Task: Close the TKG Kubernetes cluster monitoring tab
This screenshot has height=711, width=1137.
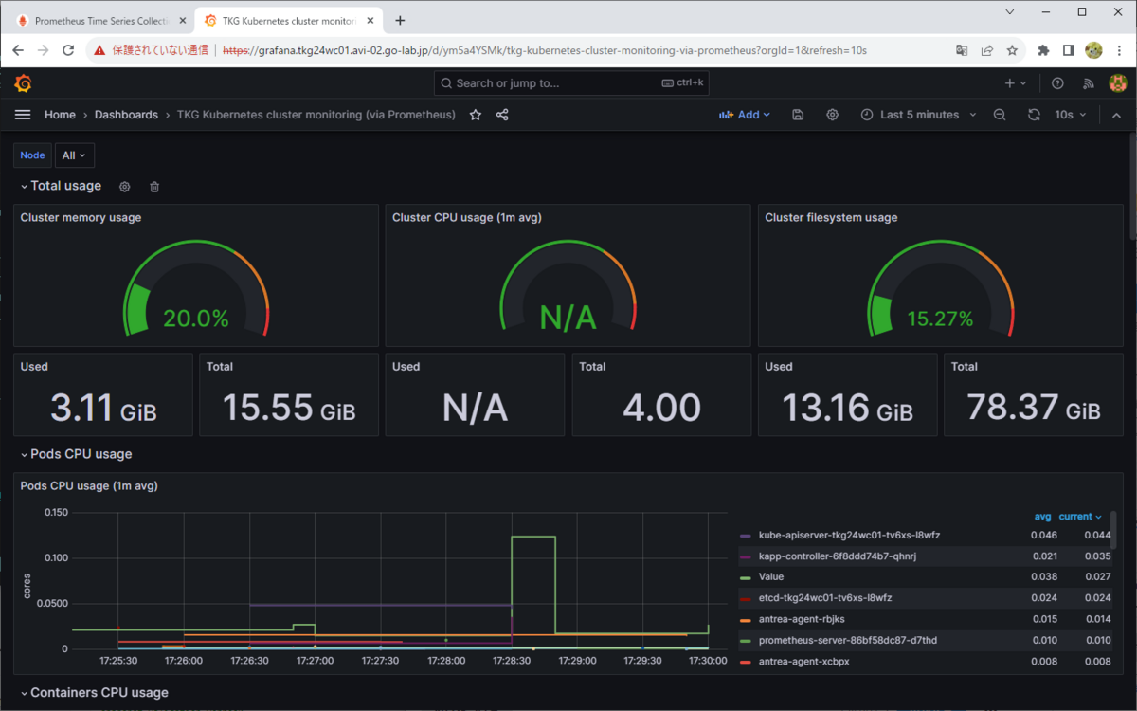Action: coord(370,20)
